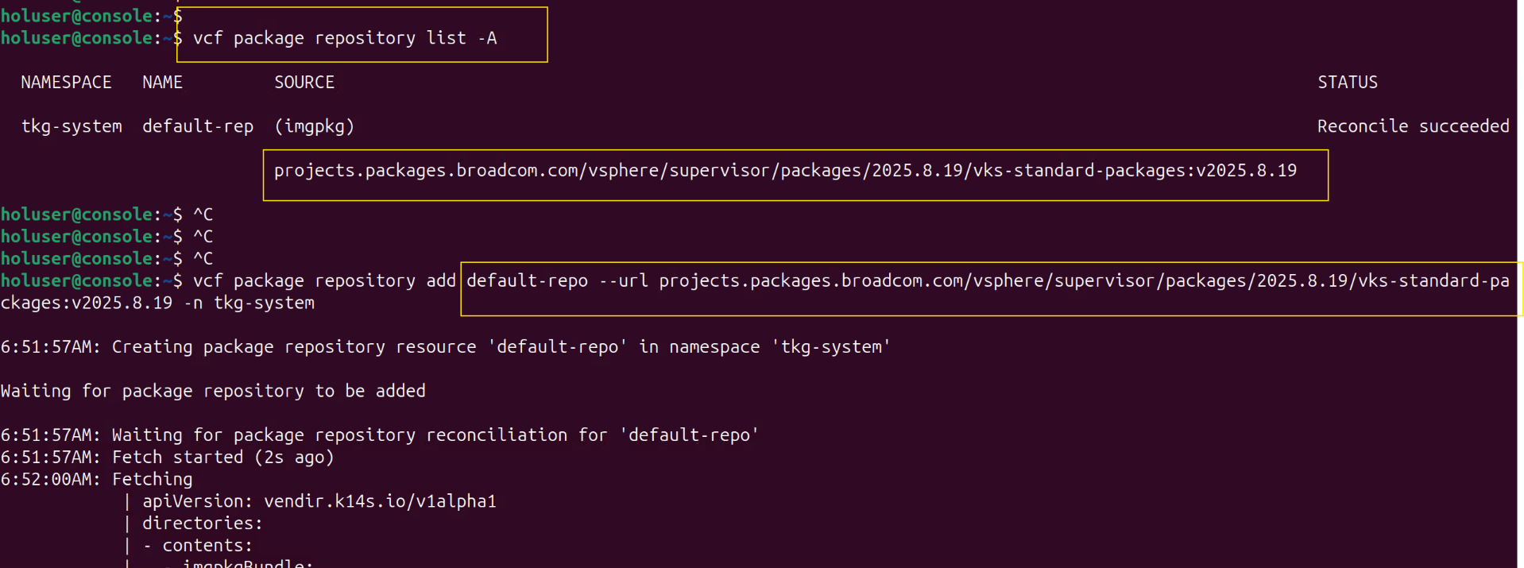Image resolution: width=1524 pixels, height=568 pixels.
Task: Click the '6:52:00AM: Fetching' log line
Action: coord(97,480)
